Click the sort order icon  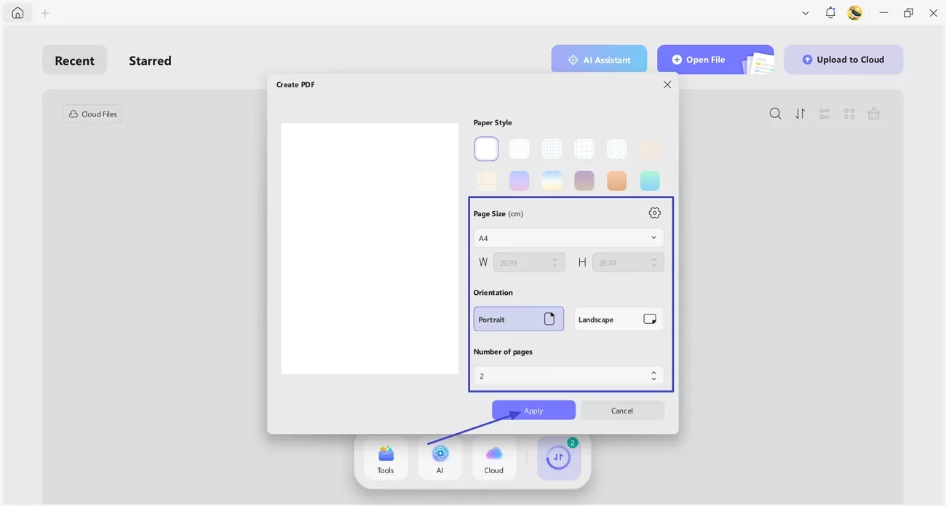pos(800,114)
